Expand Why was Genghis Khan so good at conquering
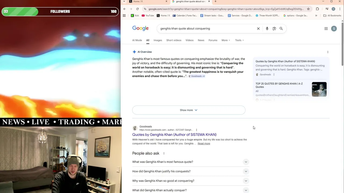Viewport: 344px width, 193px height. coord(191,181)
